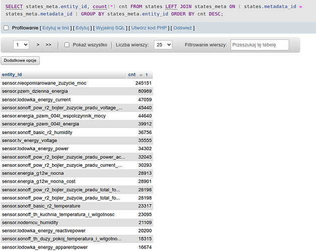Image resolution: width=316 pixels, height=251 pixels.
Task: Go to next page with > button
Action: (38, 45)
